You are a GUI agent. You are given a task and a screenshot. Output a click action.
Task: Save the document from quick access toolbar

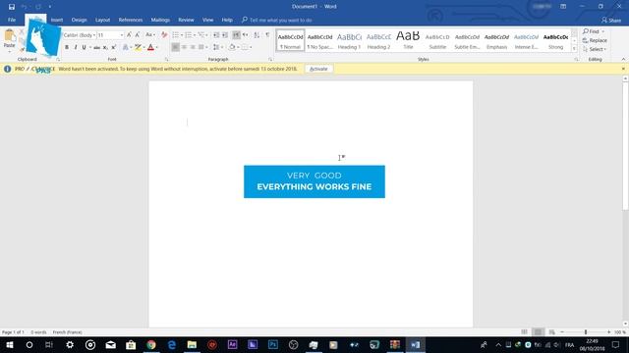point(12,7)
